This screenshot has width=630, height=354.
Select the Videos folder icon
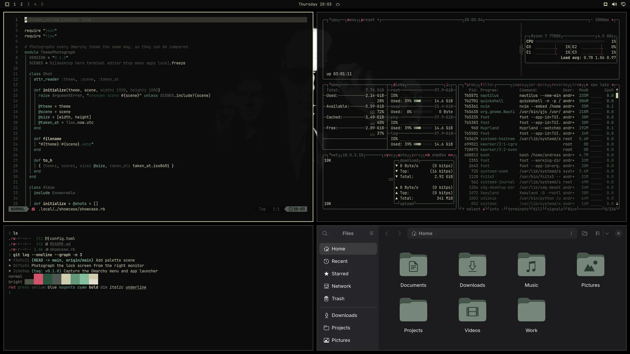click(x=472, y=310)
